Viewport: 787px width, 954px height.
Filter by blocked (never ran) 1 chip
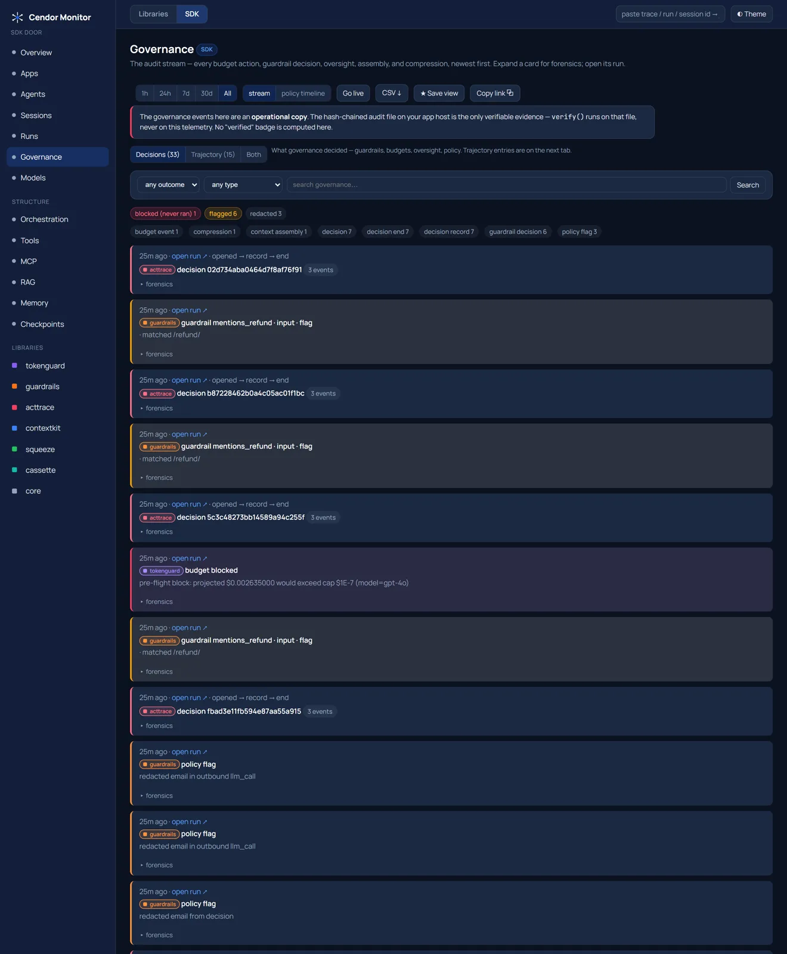pos(165,213)
